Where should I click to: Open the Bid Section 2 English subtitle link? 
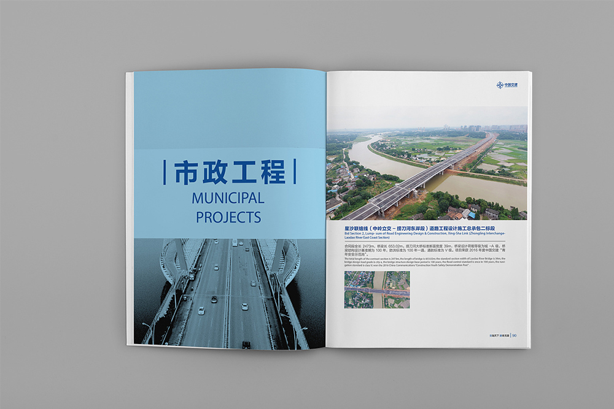coord(424,235)
